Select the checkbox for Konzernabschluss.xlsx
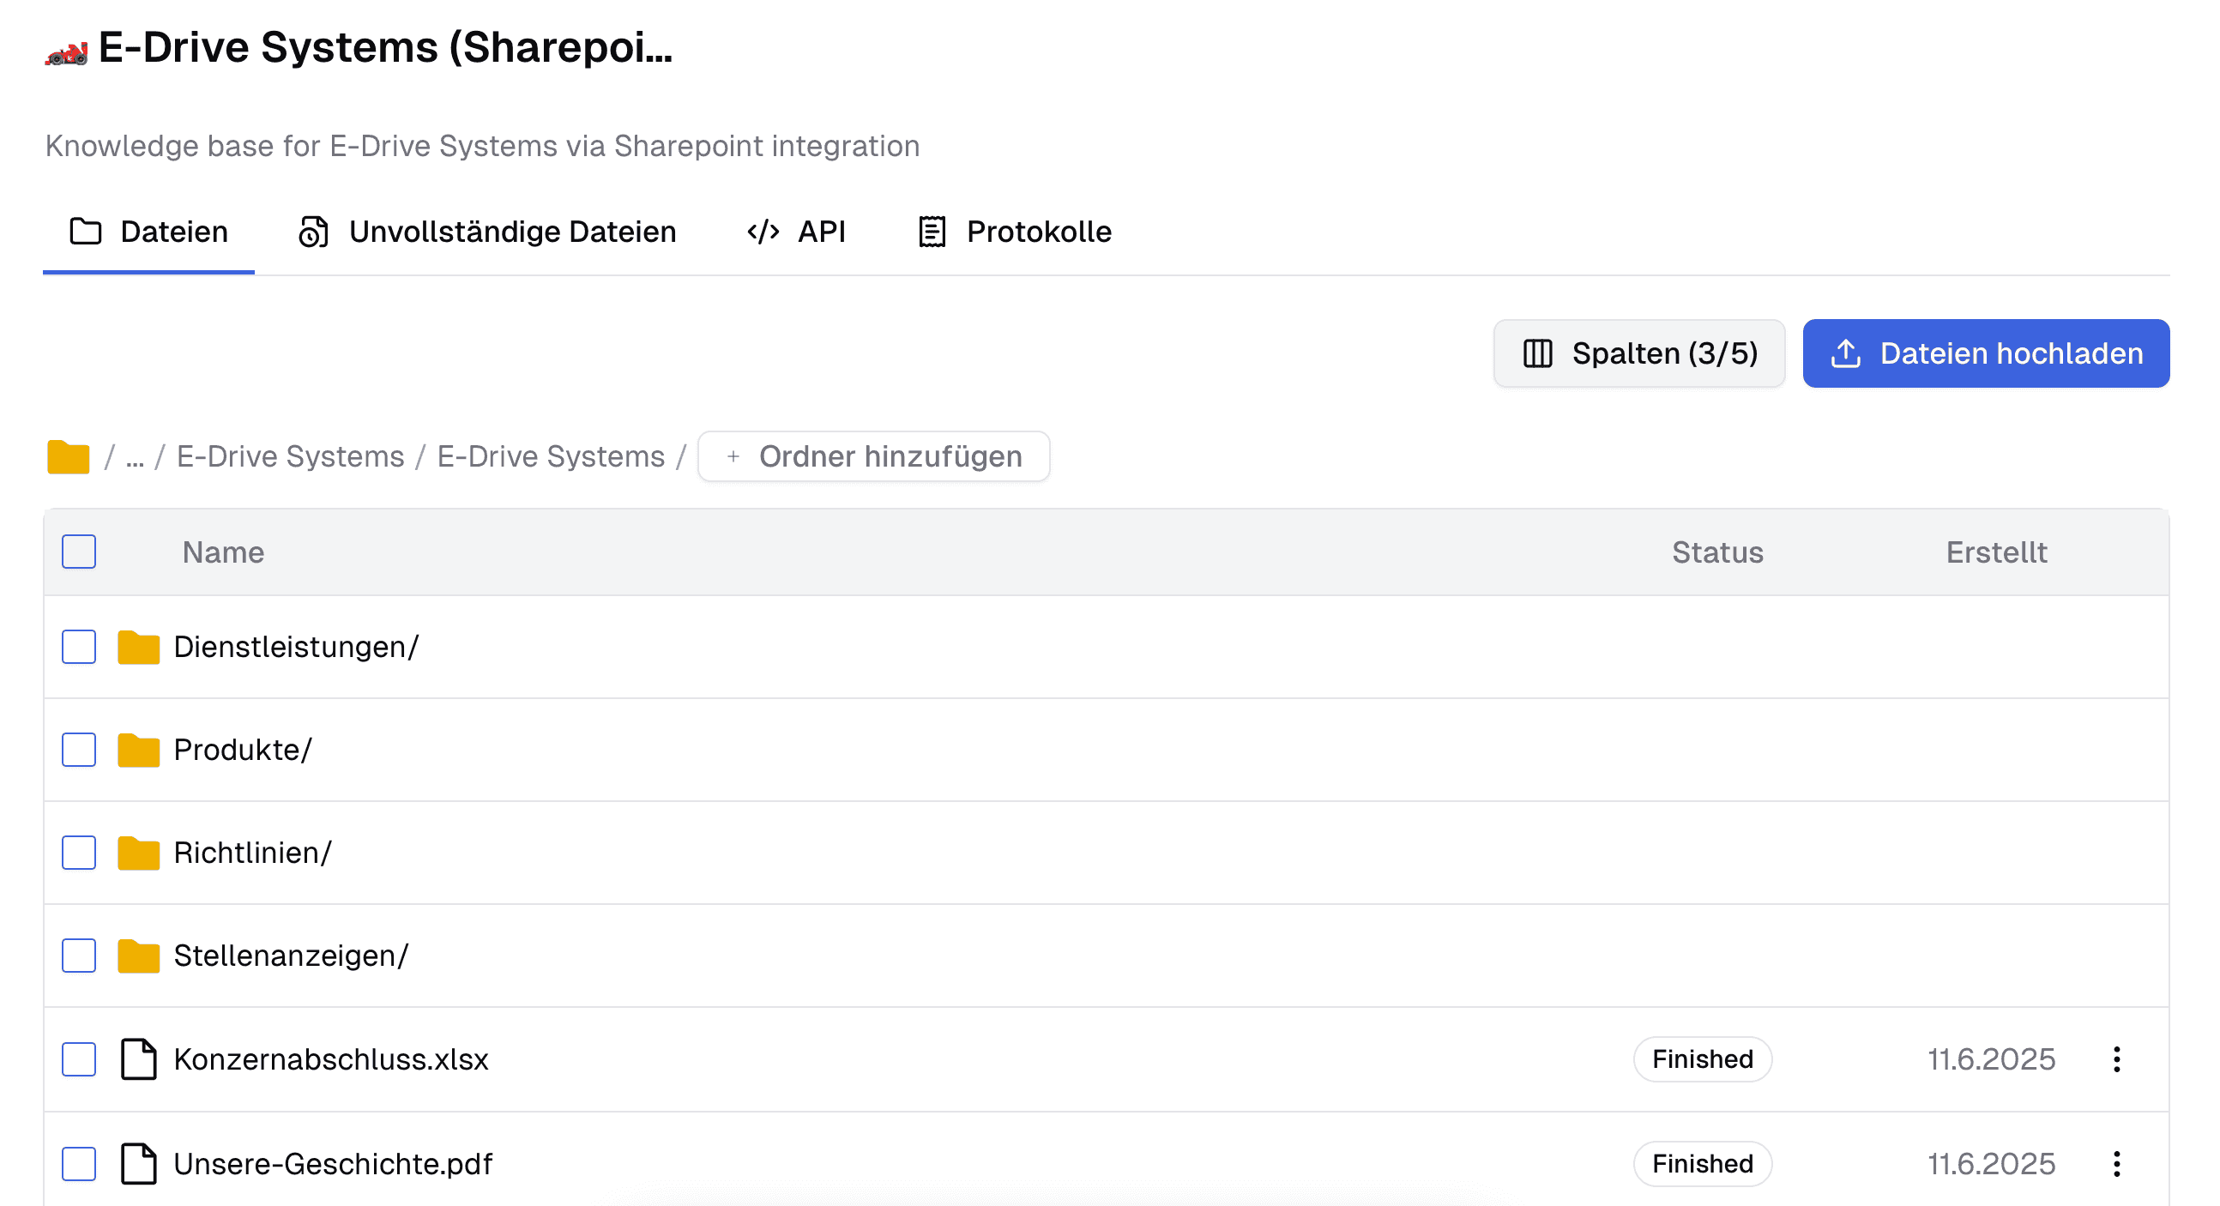This screenshot has height=1206, width=2220. coord(78,1058)
